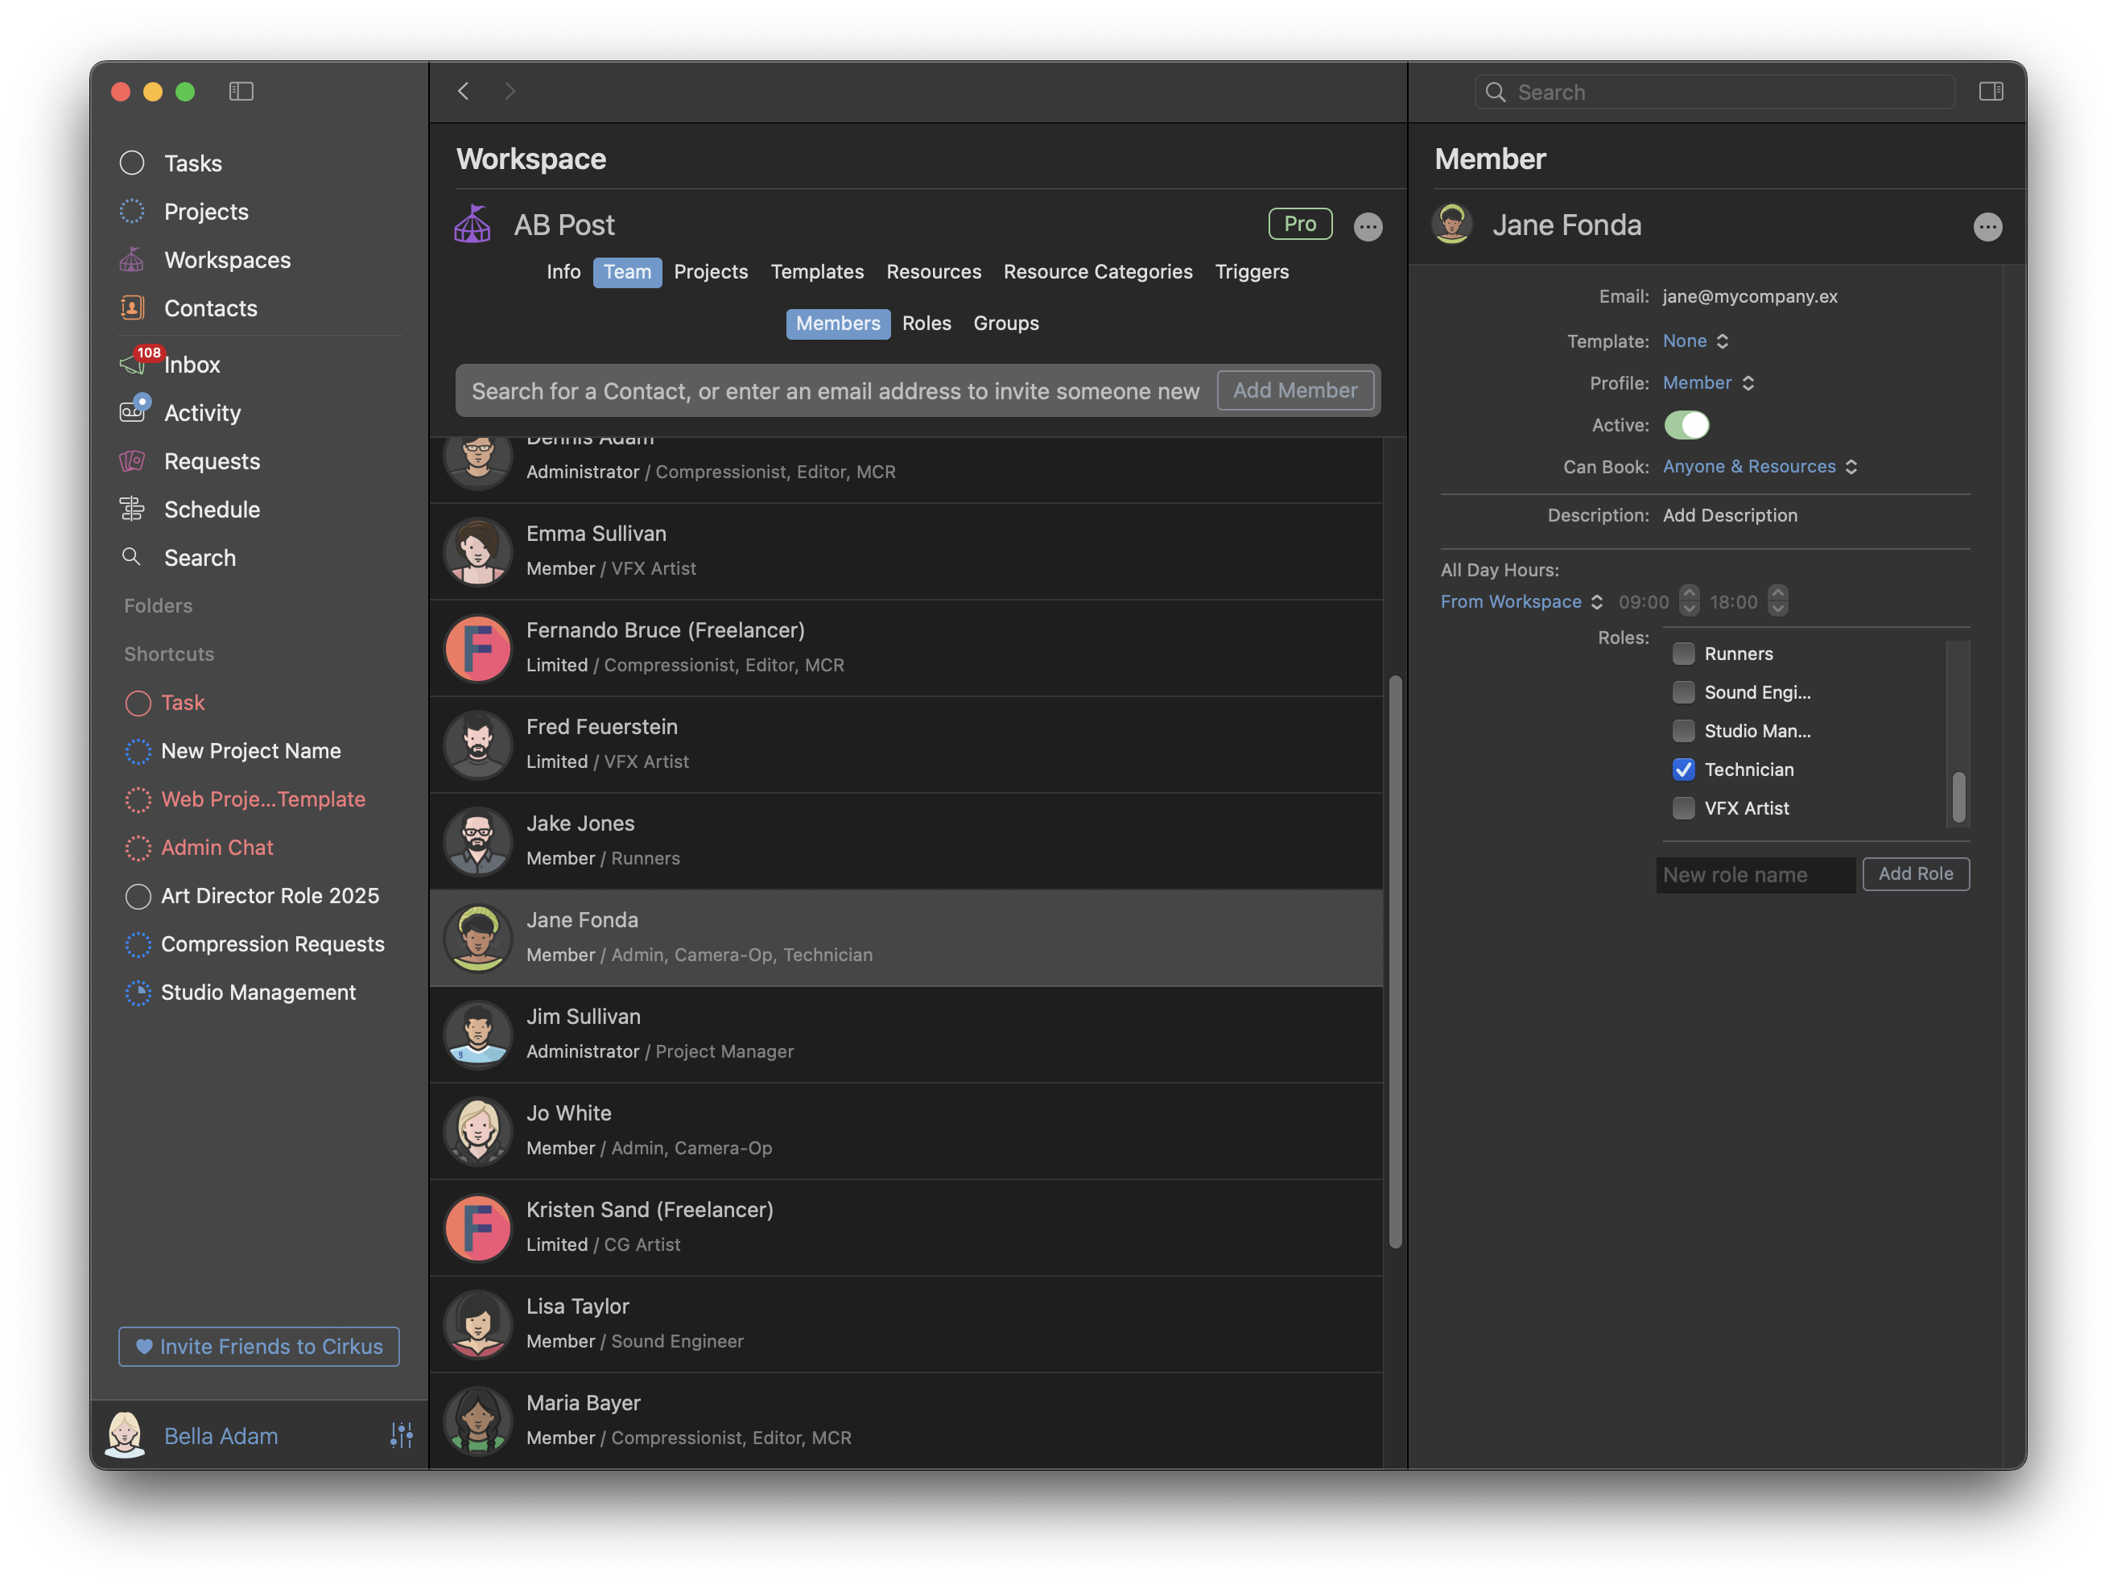
Task: Open Jane Fonda's member options ellipsis
Action: (1987, 227)
